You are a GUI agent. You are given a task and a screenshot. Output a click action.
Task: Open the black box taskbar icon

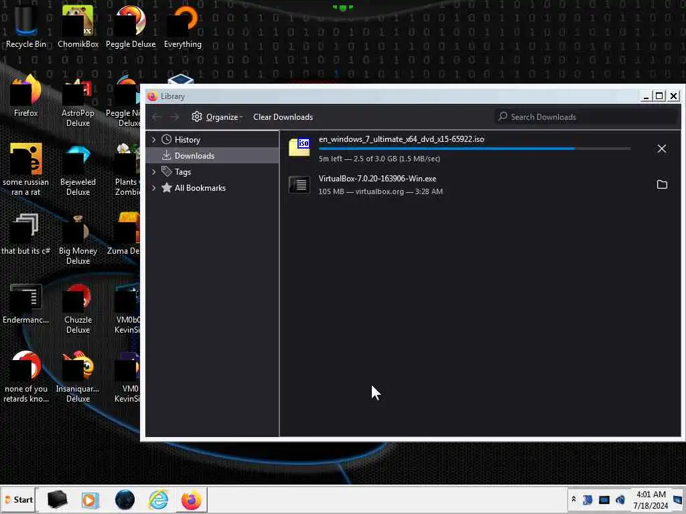point(57,499)
